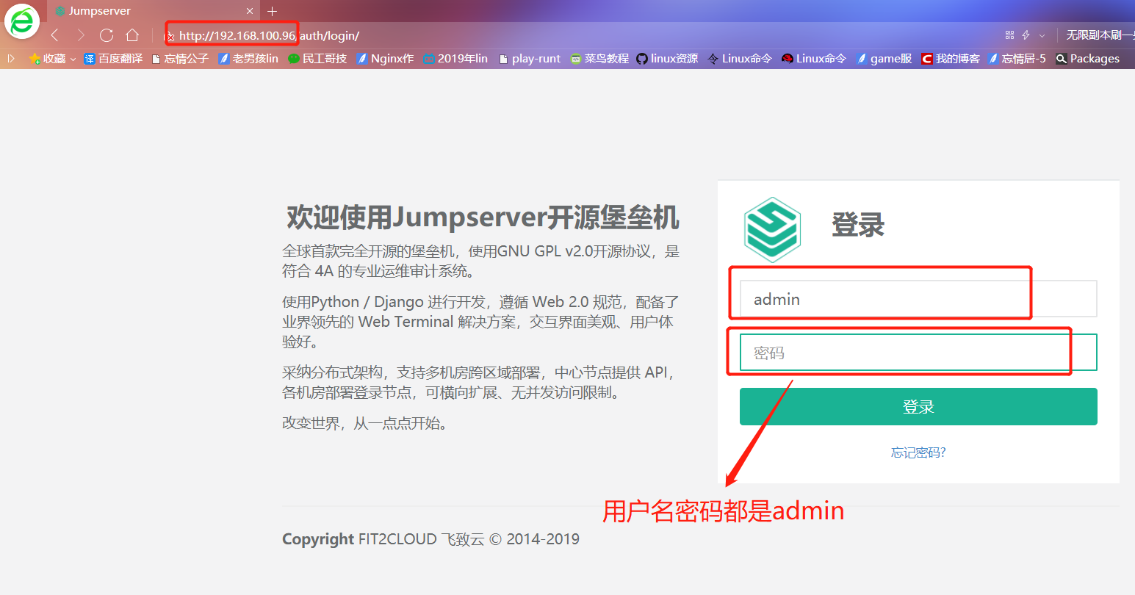Screen dimensions: 1135x595
Task: Click the green 登录 login button
Action: tap(918, 407)
